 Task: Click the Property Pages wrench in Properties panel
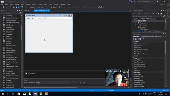pos(143,39)
